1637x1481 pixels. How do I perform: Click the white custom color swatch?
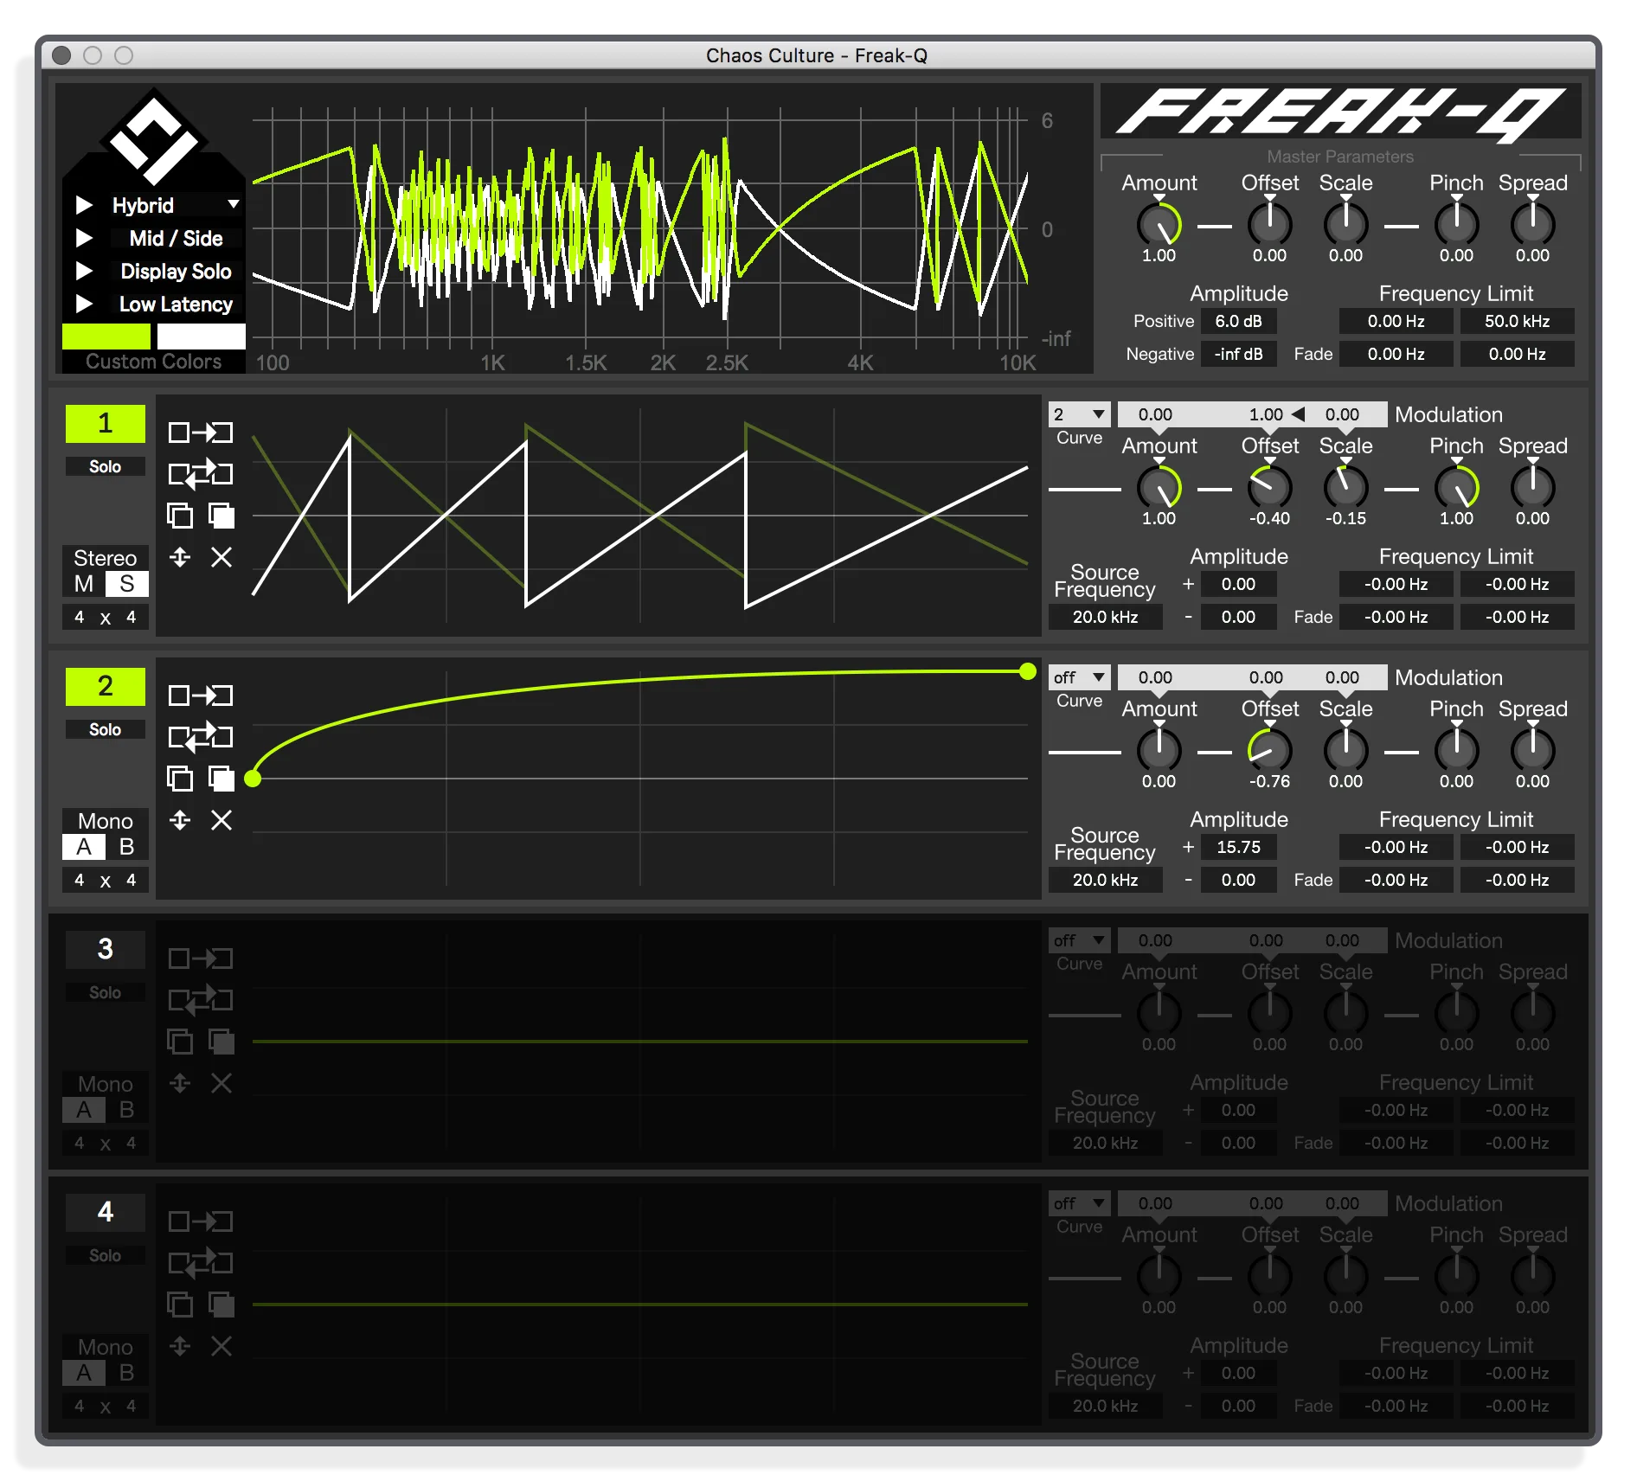(201, 336)
